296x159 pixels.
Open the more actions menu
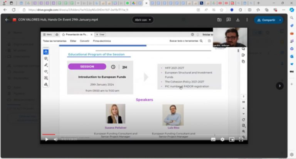click(x=247, y=20)
